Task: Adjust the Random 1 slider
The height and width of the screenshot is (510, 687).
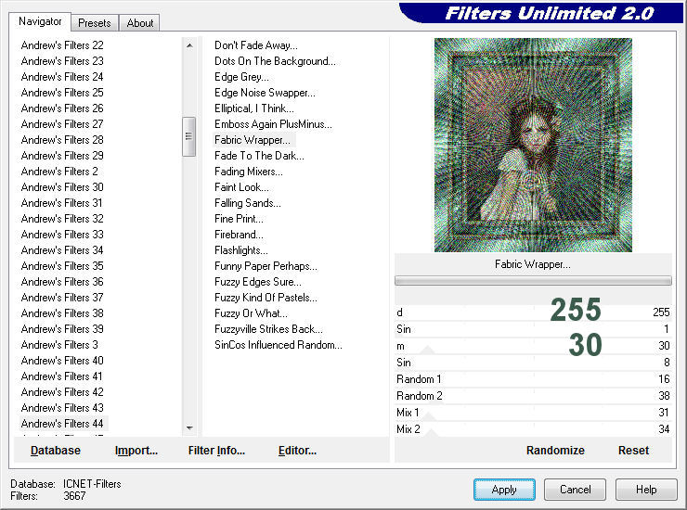Action: (x=533, y=379)
